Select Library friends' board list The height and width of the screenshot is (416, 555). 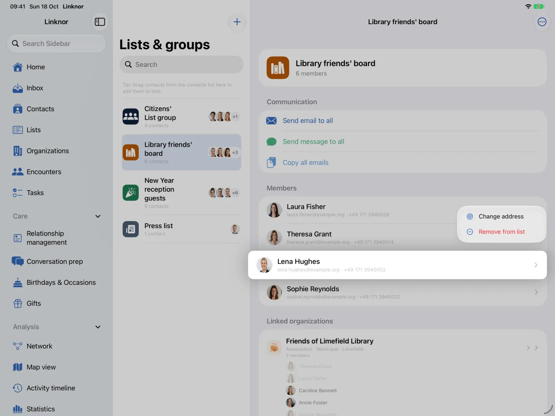(182, 153)
